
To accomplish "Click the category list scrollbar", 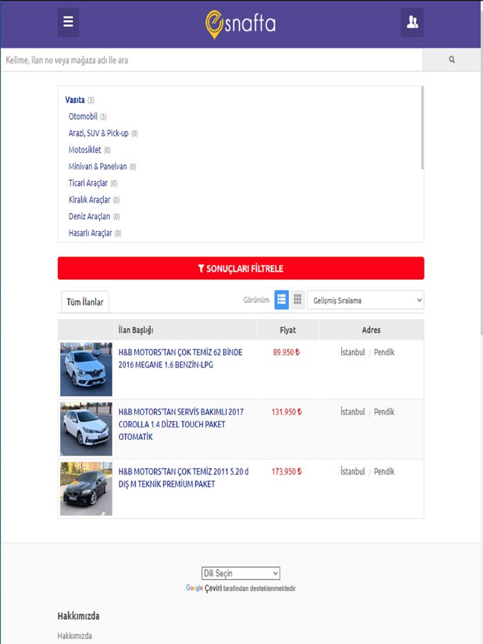I will pos(422,128).
